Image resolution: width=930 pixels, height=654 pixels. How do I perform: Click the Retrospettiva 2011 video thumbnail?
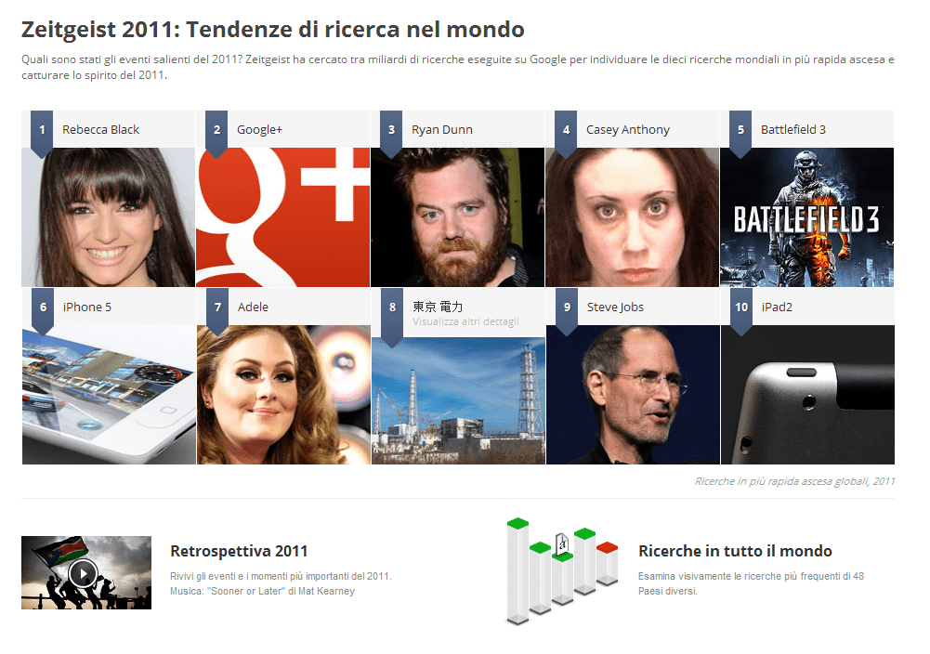point(86,573)
